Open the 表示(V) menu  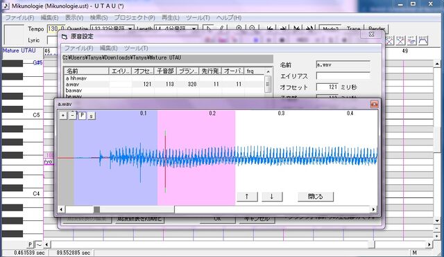tap(74, 17)
